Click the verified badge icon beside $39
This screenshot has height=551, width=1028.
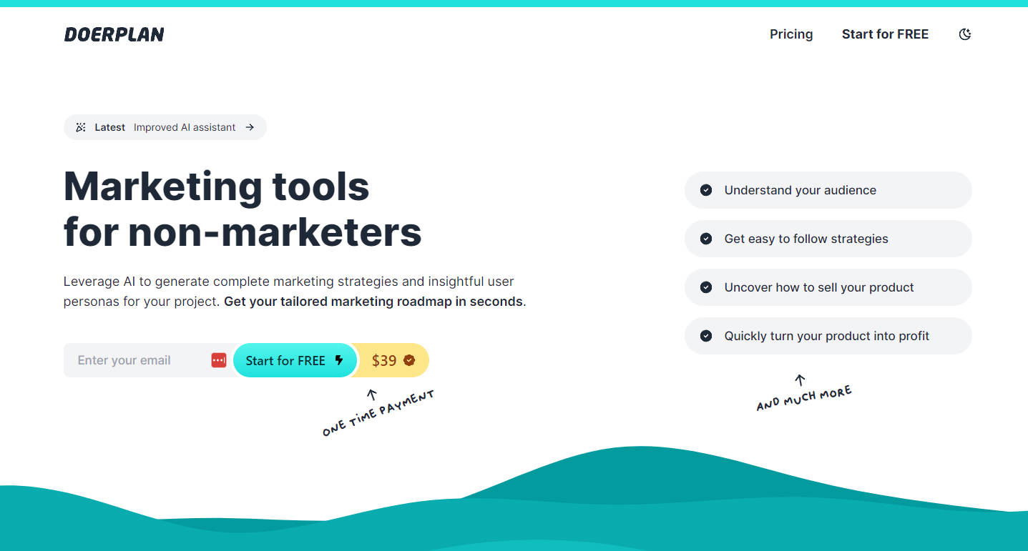click(409, 360)
